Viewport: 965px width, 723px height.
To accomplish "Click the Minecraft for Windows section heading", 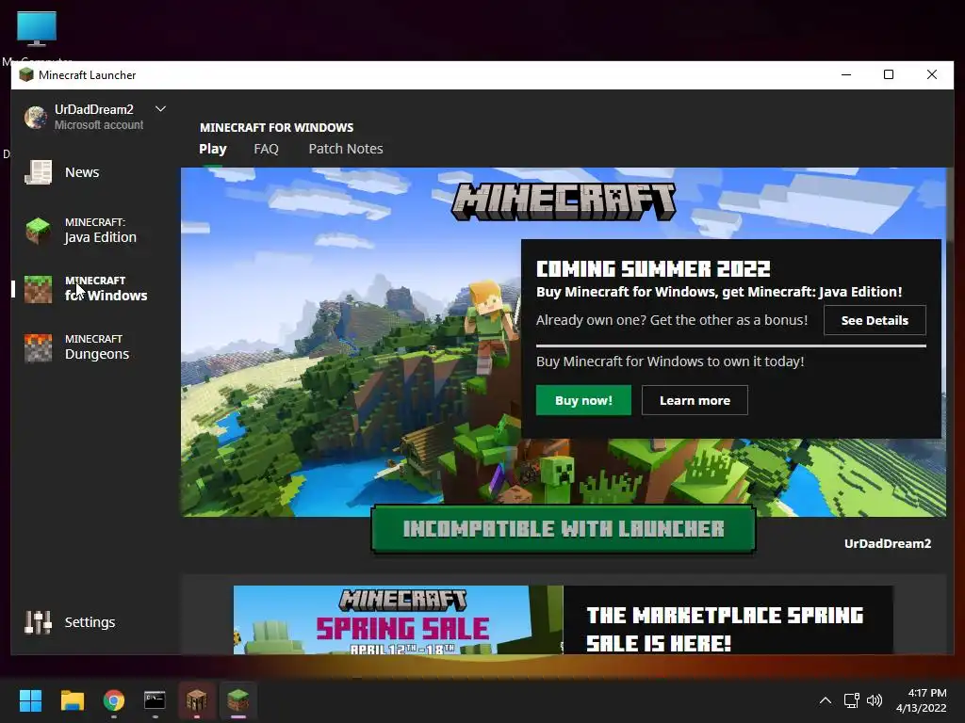I will (x=276, y=127).
